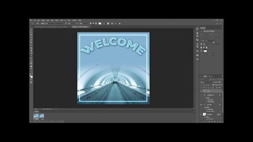Toggle visibility of WELCOME copy layer
This screenshot has width=253, height=142.
[201, 95]
